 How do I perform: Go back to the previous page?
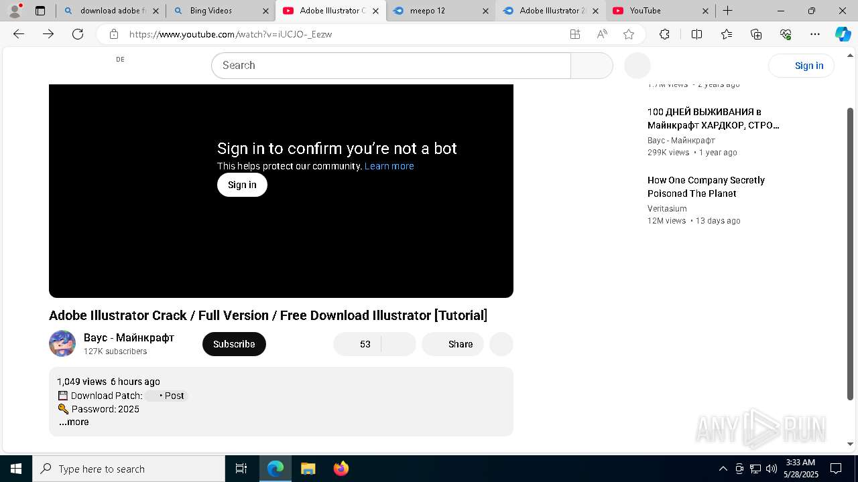19,34
